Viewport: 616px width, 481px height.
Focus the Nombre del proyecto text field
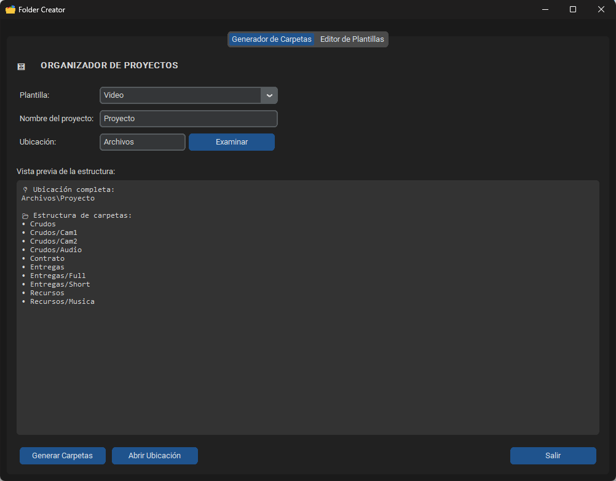click(x=188, y=119)
